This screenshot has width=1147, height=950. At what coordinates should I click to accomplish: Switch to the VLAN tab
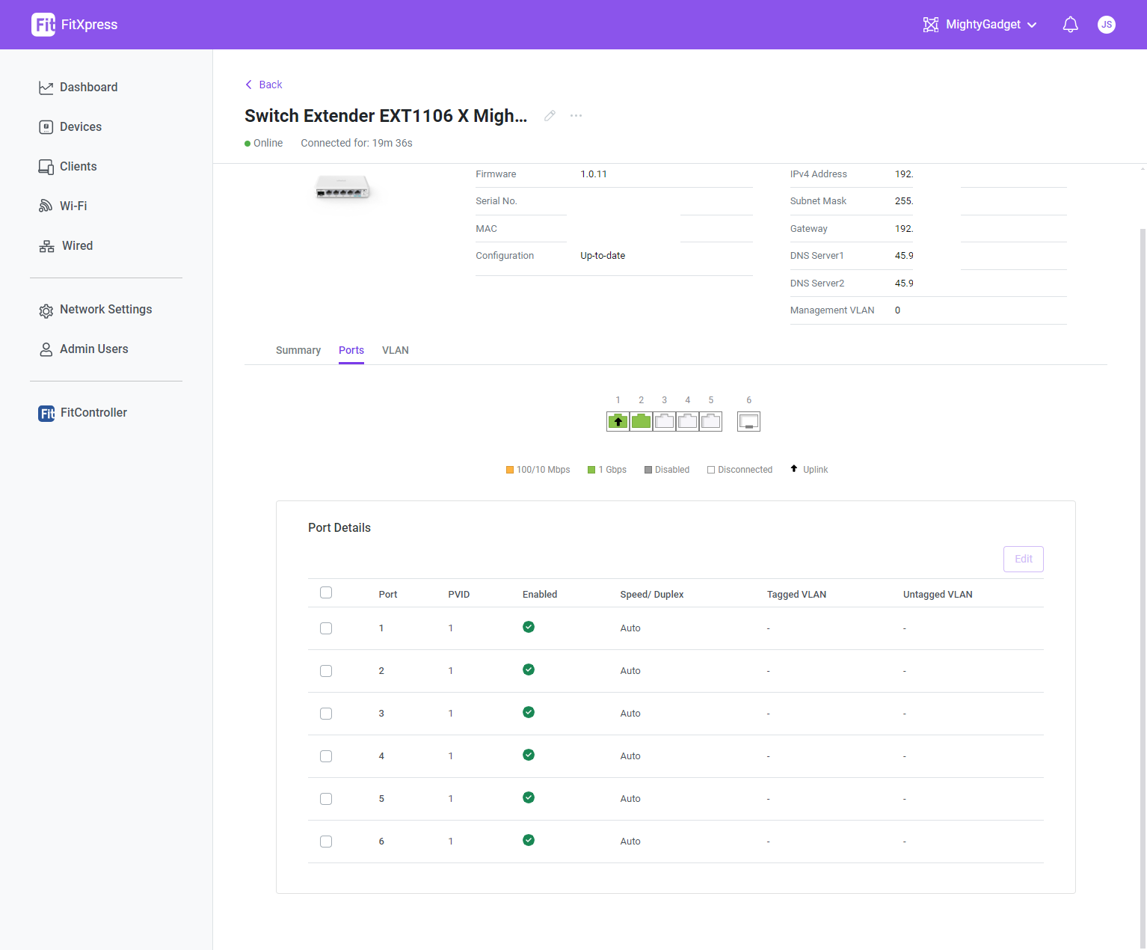click(x=395, y=350)
